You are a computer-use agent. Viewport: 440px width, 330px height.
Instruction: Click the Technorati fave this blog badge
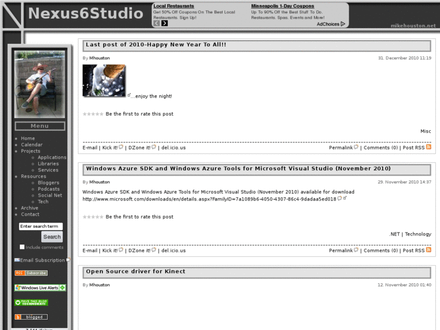point(31,303)
